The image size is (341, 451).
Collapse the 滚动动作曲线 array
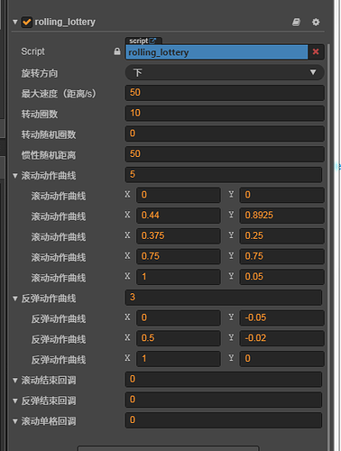(x=15, y=176)
